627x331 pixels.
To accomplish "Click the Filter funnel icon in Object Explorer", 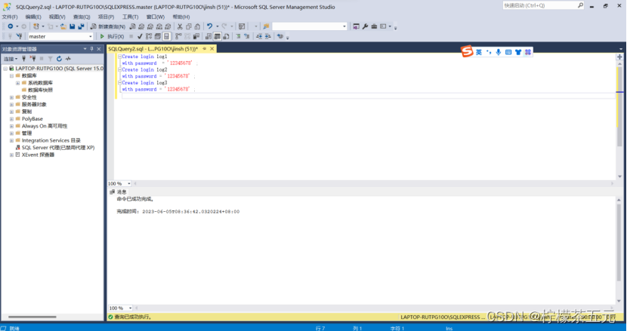I will pos(51,59).
